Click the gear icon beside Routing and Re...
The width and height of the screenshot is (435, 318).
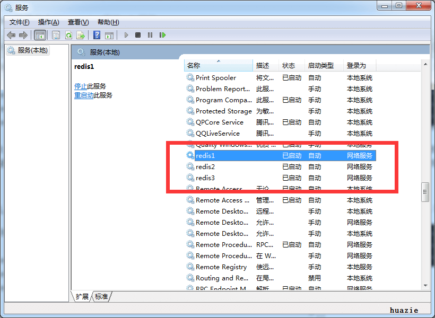[190, 277]
